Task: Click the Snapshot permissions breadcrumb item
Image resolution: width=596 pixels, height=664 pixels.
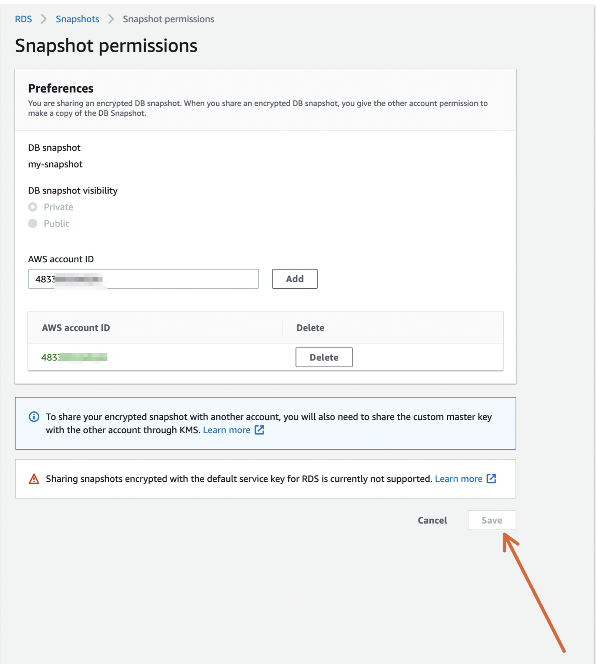Action: point(168,19)
